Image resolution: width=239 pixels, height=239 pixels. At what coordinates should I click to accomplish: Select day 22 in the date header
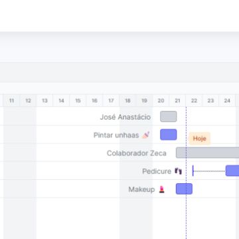(194, 101)
